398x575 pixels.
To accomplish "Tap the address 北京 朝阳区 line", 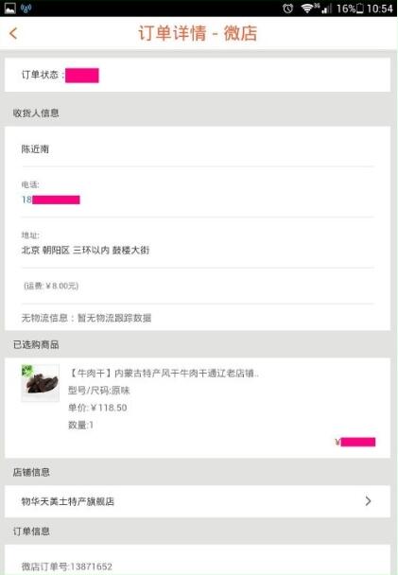I will pyautogui.click(x=85, y=250).
